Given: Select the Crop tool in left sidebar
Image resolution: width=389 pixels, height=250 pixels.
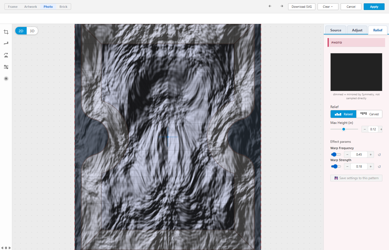Looking at the screenshot, I should point(6,32).
